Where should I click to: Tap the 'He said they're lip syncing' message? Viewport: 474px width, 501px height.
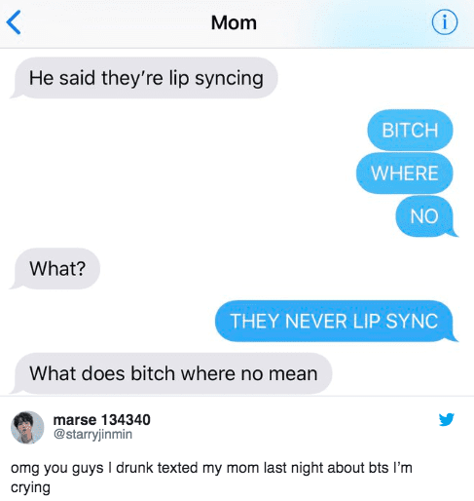point(144,78)
